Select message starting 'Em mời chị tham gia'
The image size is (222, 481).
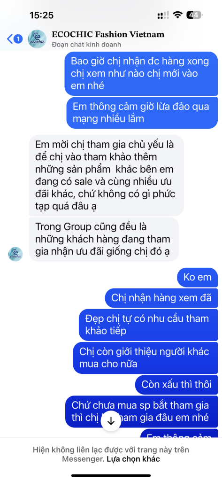pyautogui.click(x=107, y=176)
